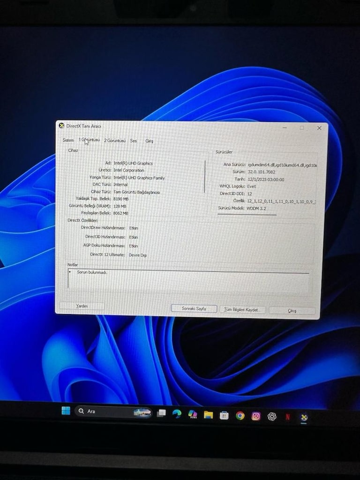The width and height of the screenshot is (360, 480).
Task: Click the DirectX Tanı Aracı taskbar icon
Action: pyautogui.click(x=303, y=417)
